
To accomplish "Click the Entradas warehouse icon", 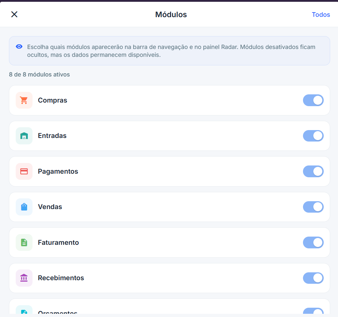I will tap(24, 136).
